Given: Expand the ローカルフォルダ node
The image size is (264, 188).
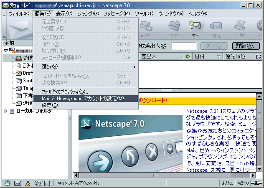Looking at the screenshot, I should 6,111.
